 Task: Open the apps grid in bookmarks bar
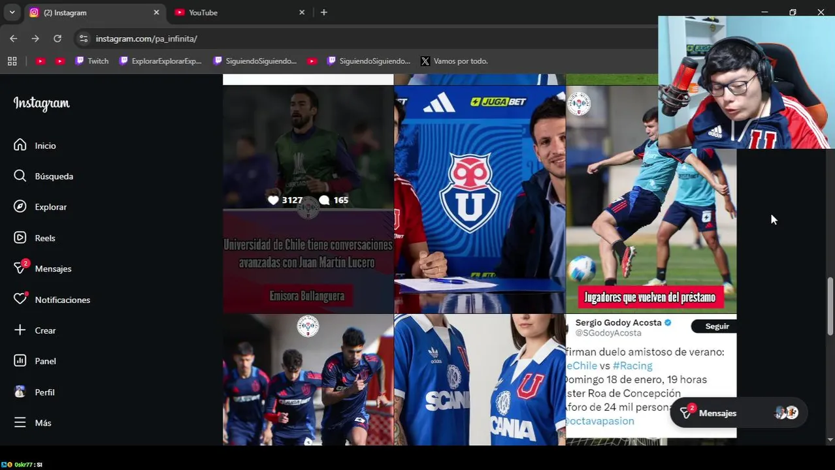tap(12, 61)
